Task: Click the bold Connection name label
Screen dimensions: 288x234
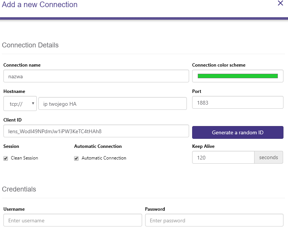Action: (x=22, y=65)
